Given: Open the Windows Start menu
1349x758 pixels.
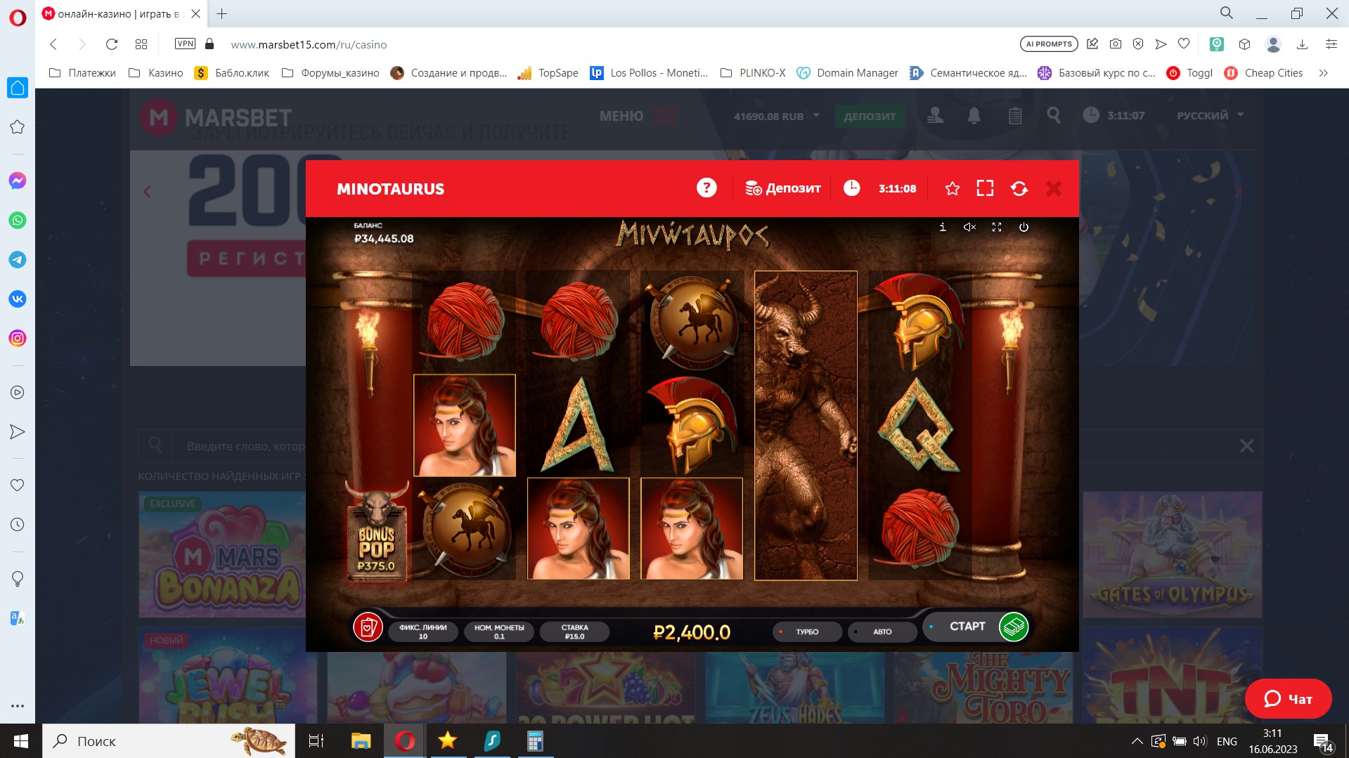Looking at the screenshot, I should (21, 741).
